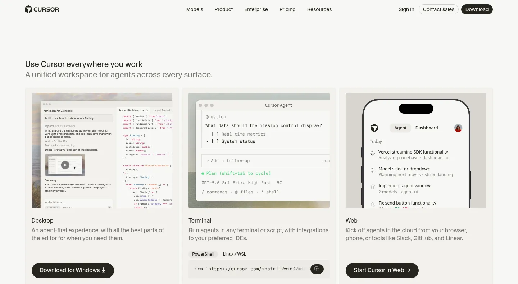Click the Cursor logo in header
Screen dimensions: 518x284
(x=42, y=9)
